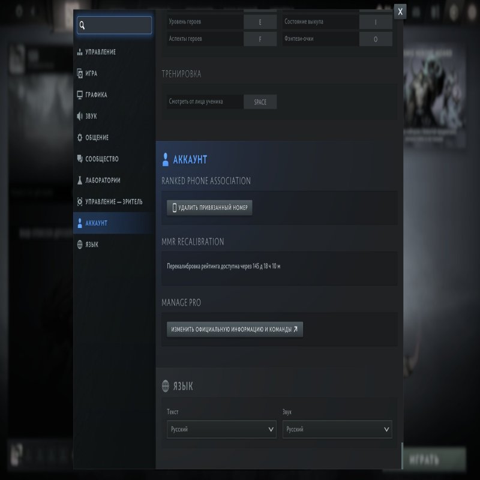480x480 pixels.
Task: Rebind the Фэнтези-очки key O
Action: pyautogui.click(x=376, y=39)
